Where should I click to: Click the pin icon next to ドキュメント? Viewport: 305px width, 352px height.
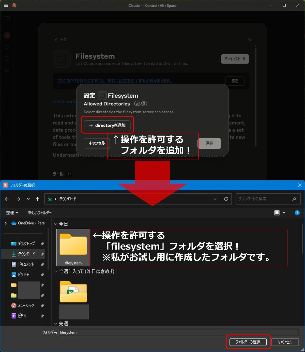point(42,265)
